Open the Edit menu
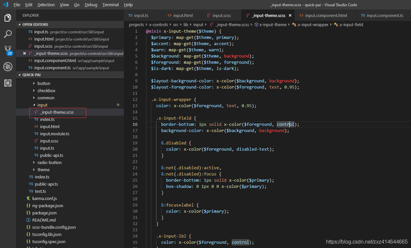Viewport: 411px width, 248px height. pyautogui.click(x=29, y=5)
